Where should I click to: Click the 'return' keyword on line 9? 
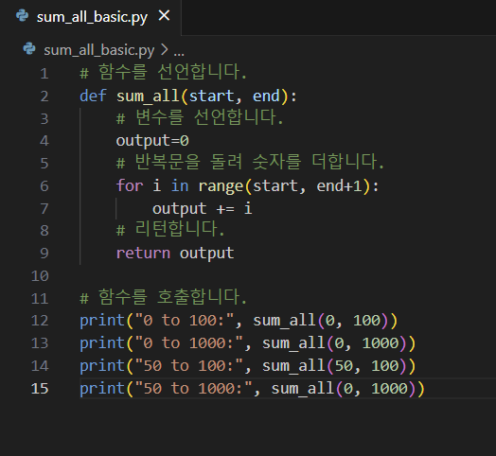pyautogui.click(x=143, y=254)
